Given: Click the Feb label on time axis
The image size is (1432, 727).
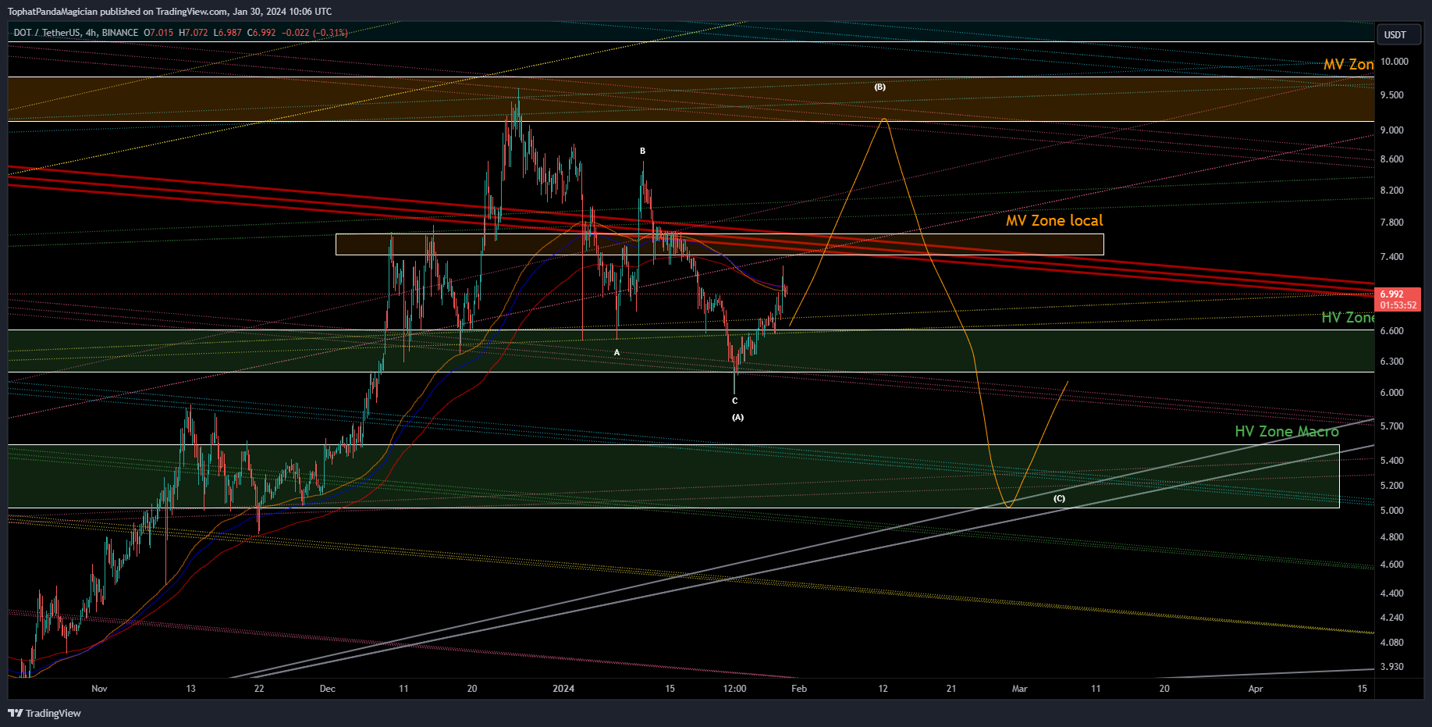Looking at the screenshot, I should (799, 689).
